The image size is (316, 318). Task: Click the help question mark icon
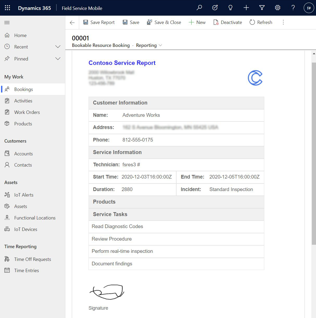coord(293,8)
